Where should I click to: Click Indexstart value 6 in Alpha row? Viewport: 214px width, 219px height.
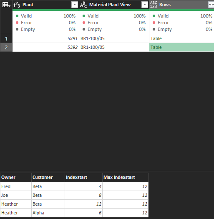[84, 213]
